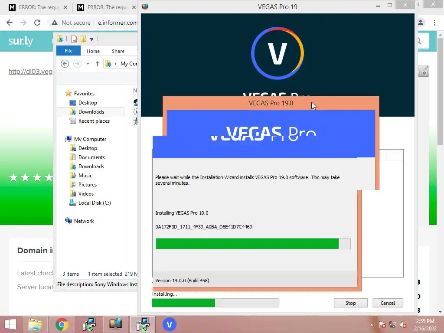Click the lower Installing progress bar
Viewport: 444px width, 333px height.
coord(215,303)
